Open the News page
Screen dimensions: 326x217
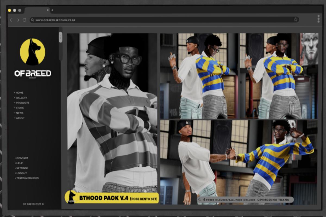(20, 113)
